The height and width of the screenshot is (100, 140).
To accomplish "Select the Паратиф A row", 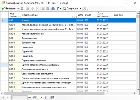I will (x=68, y=47).
